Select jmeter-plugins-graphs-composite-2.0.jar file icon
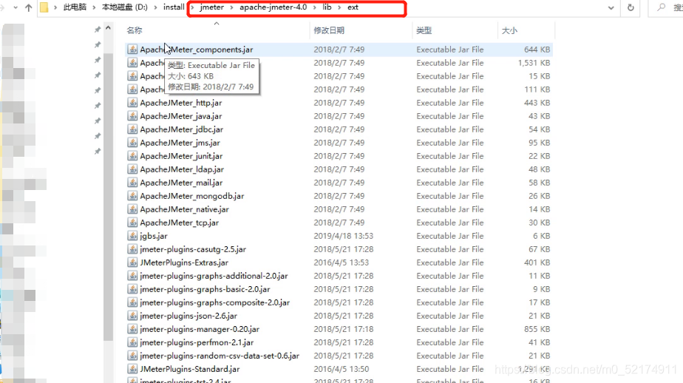Screen dimensions: 683x383 pos(132,302)
